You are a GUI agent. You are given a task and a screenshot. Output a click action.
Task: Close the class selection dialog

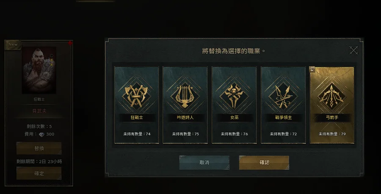(353, 50)
